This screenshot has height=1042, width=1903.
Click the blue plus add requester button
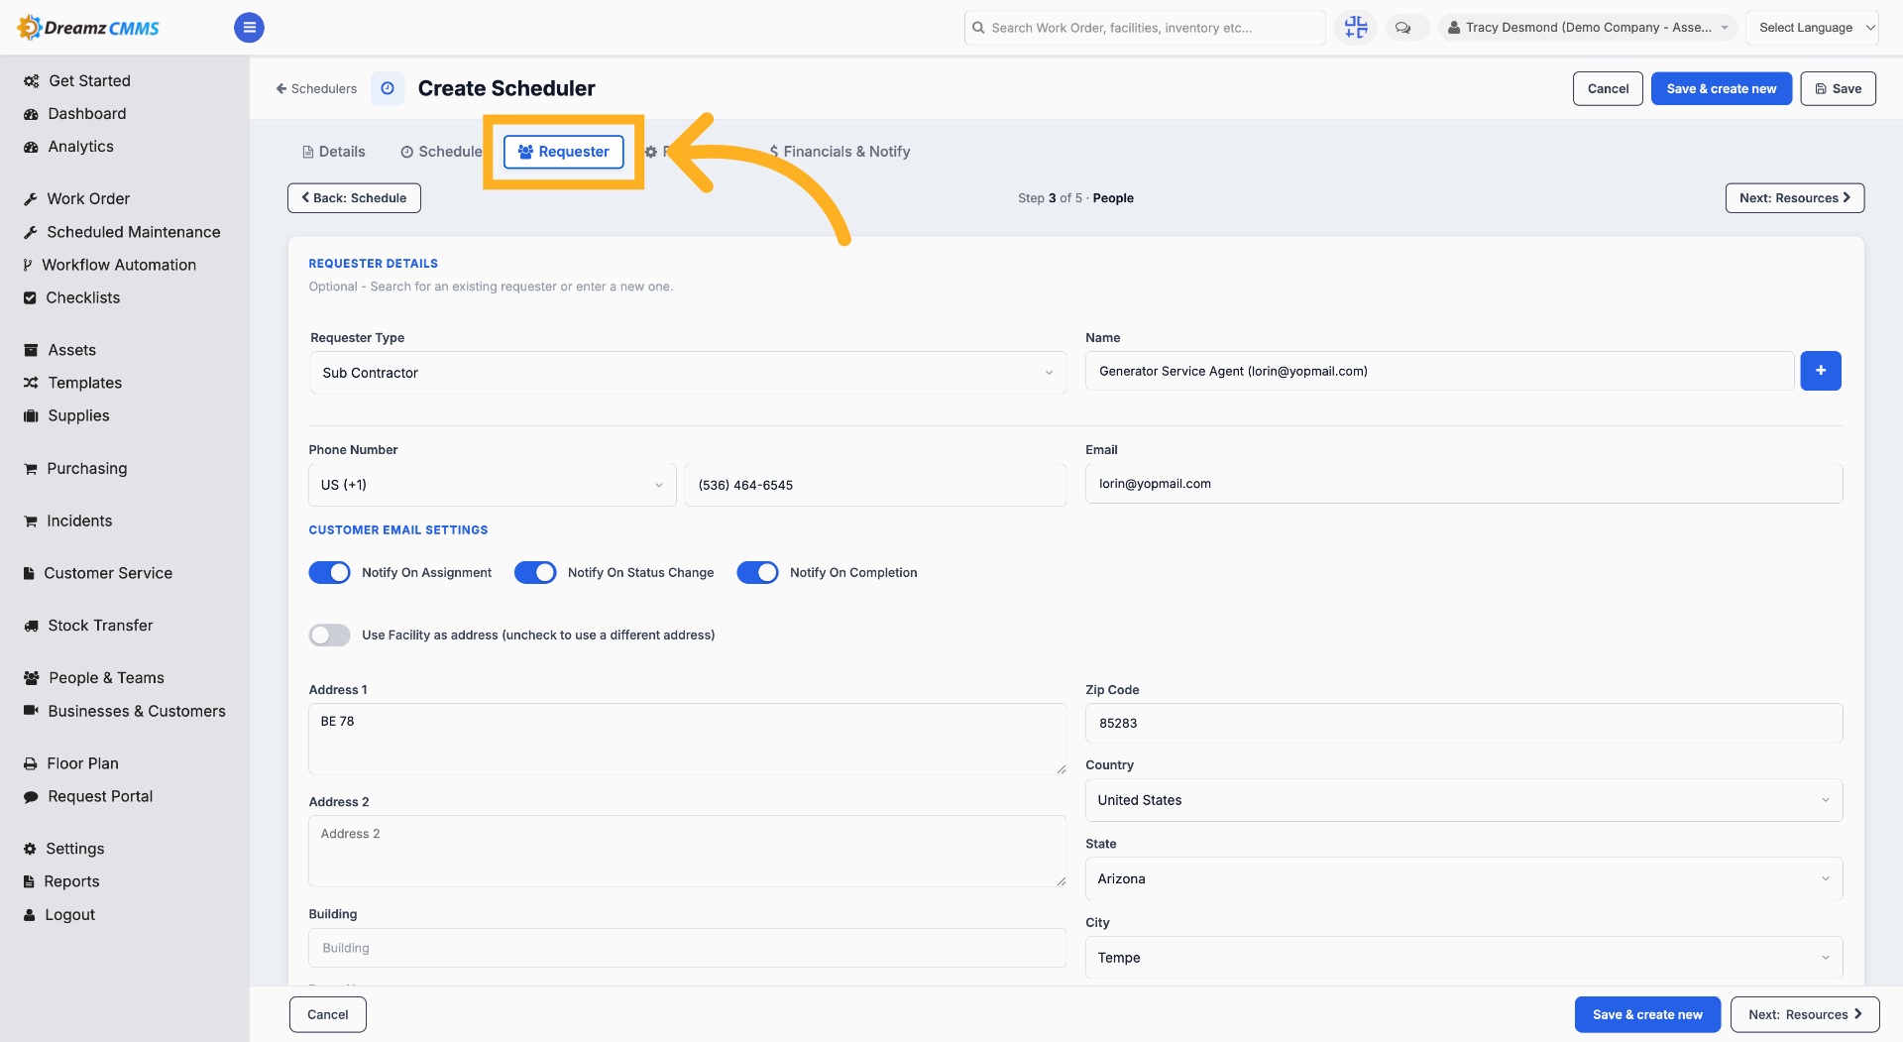pyautogui.click(x=1821, y=371)
